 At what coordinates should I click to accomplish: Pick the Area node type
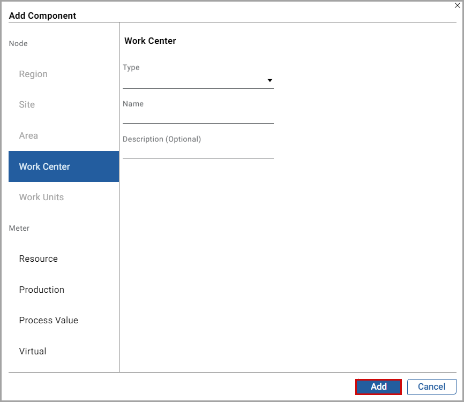pyautogui.click(x=28, y=135)
